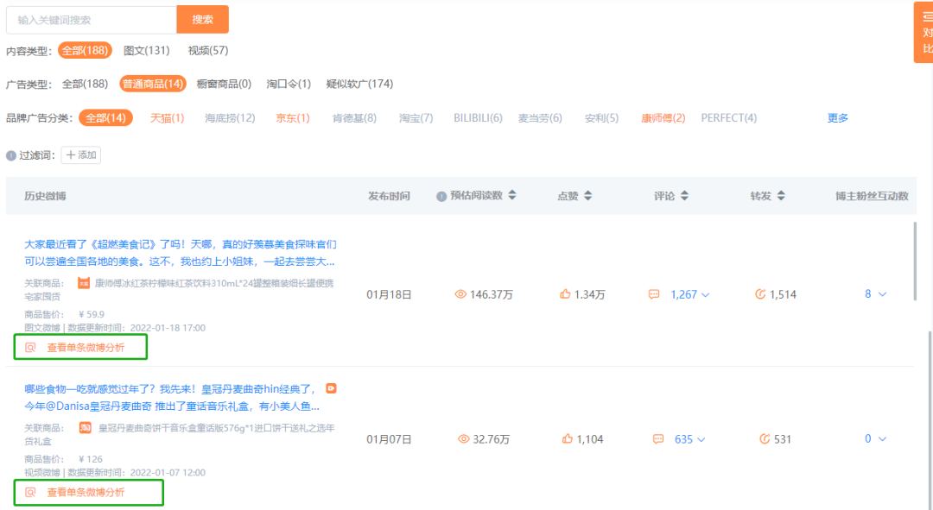Switch to 橱窗商品(0) ad type
This screenshot has width=933, height=510.
(224, 84)
